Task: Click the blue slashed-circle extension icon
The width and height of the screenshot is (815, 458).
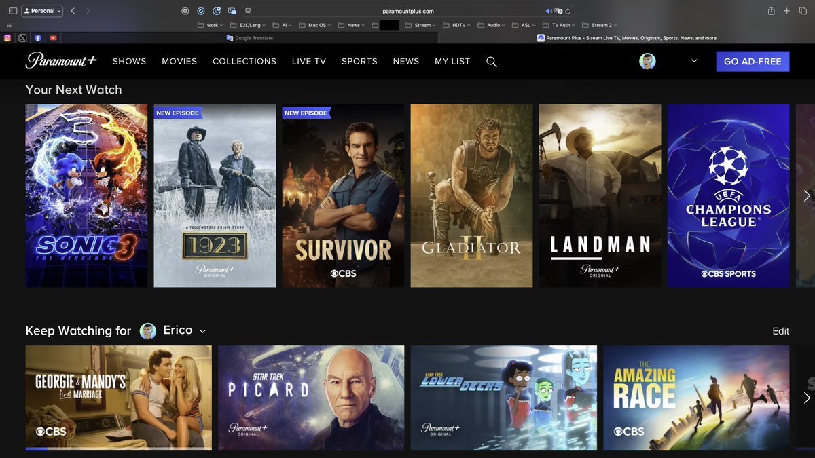Action: point(201,11)
